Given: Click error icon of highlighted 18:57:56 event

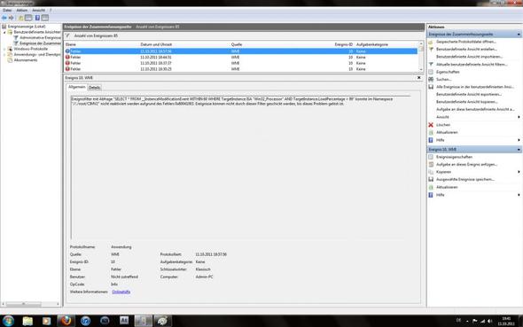Looking at the screenshot, I should pyautogui.click(x=67, y=51).
